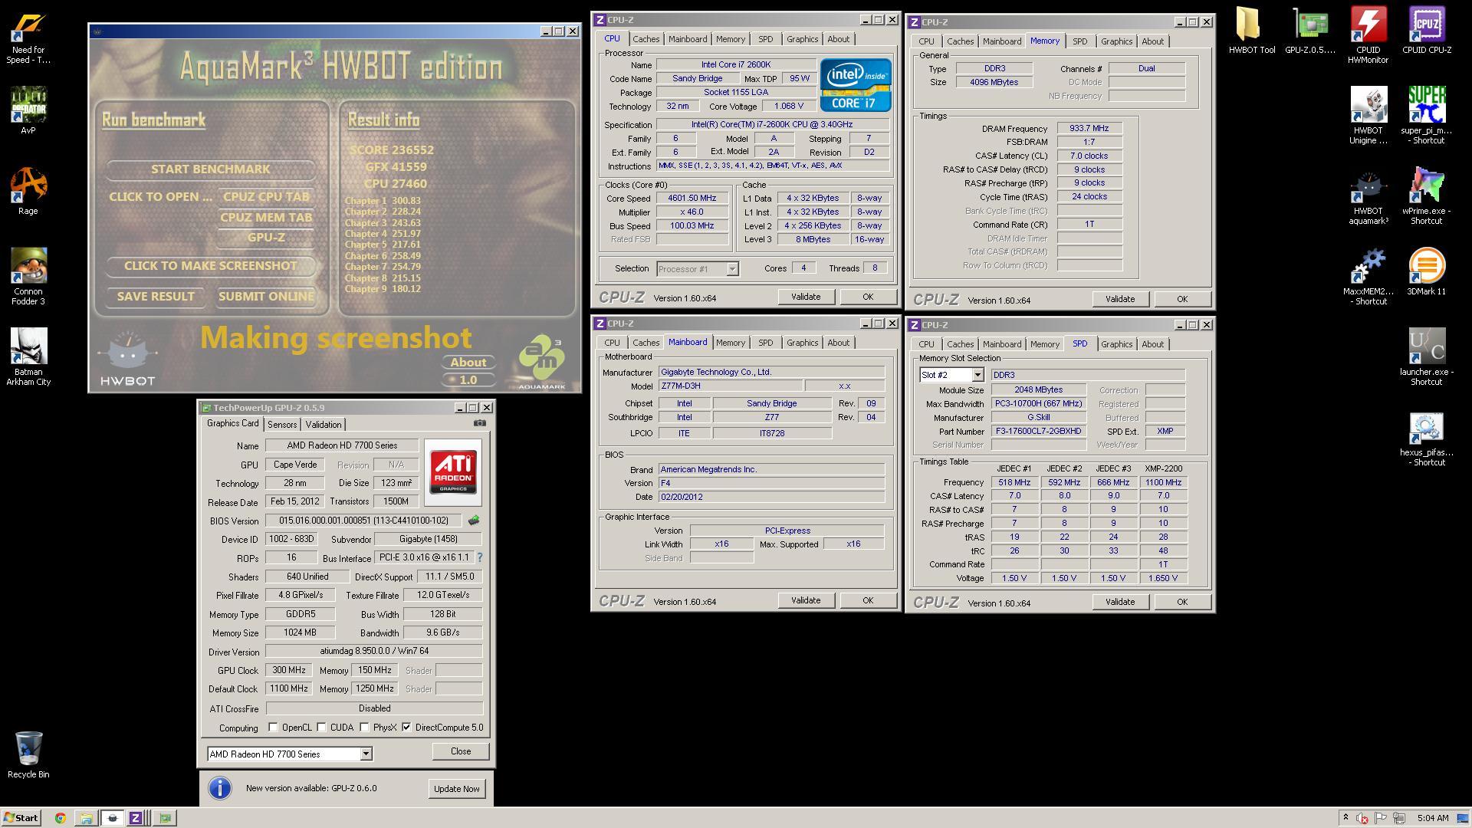Launch 3DMark 11 desktop icon
The height and width of the screenshot is (828, 1472).
click(x=1427, y=271)
